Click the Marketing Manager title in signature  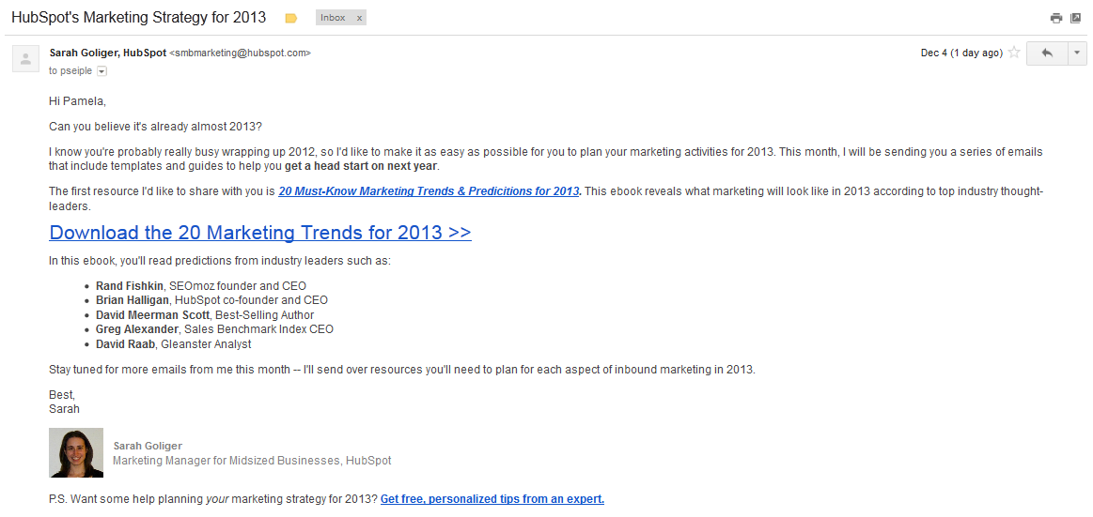252,461
